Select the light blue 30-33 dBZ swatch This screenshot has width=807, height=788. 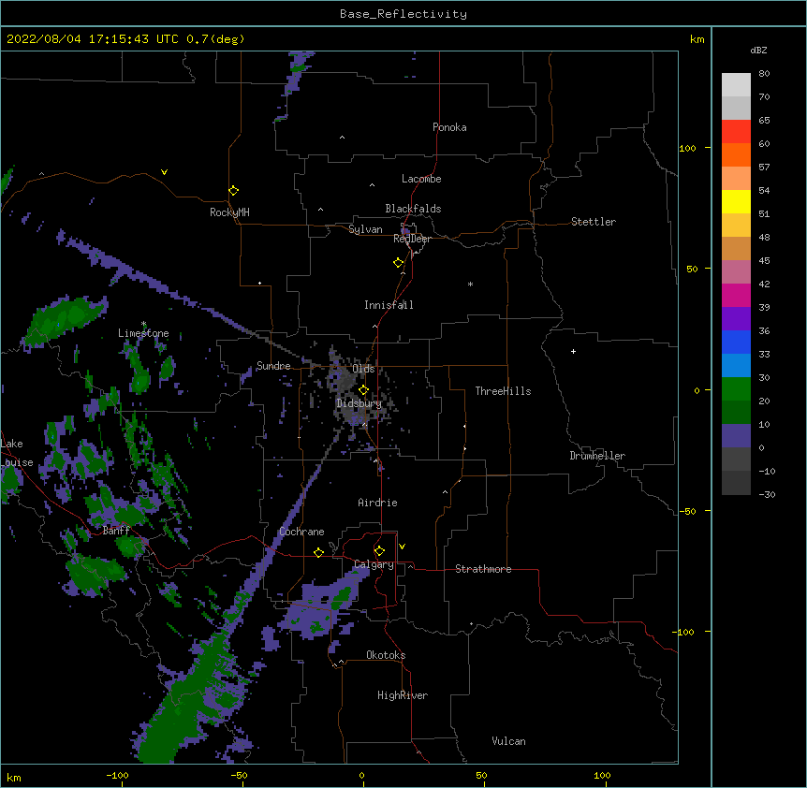click(x=736, y=365)
